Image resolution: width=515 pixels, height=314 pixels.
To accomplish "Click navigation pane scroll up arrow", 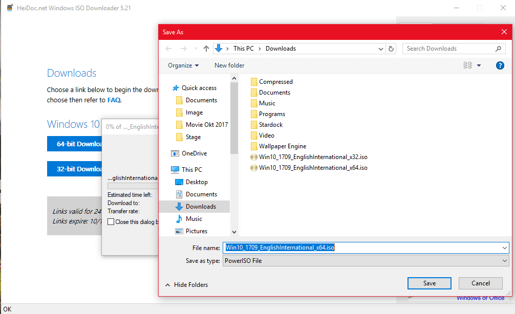I will [x=234, y=78].
